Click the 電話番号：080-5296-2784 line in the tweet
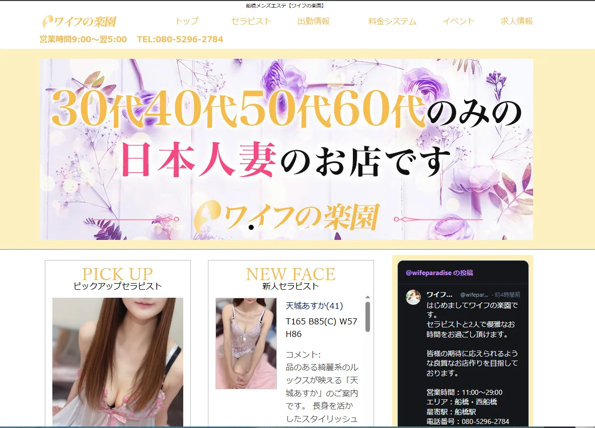 [468, 421]
